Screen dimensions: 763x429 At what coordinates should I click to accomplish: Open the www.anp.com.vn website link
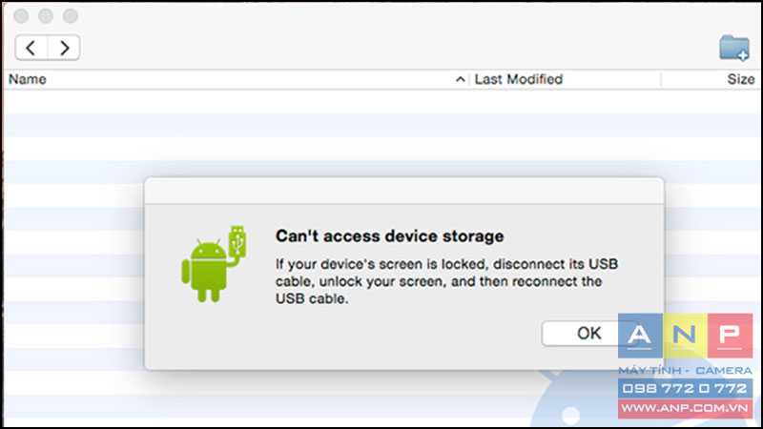click(x=685, y=408)
